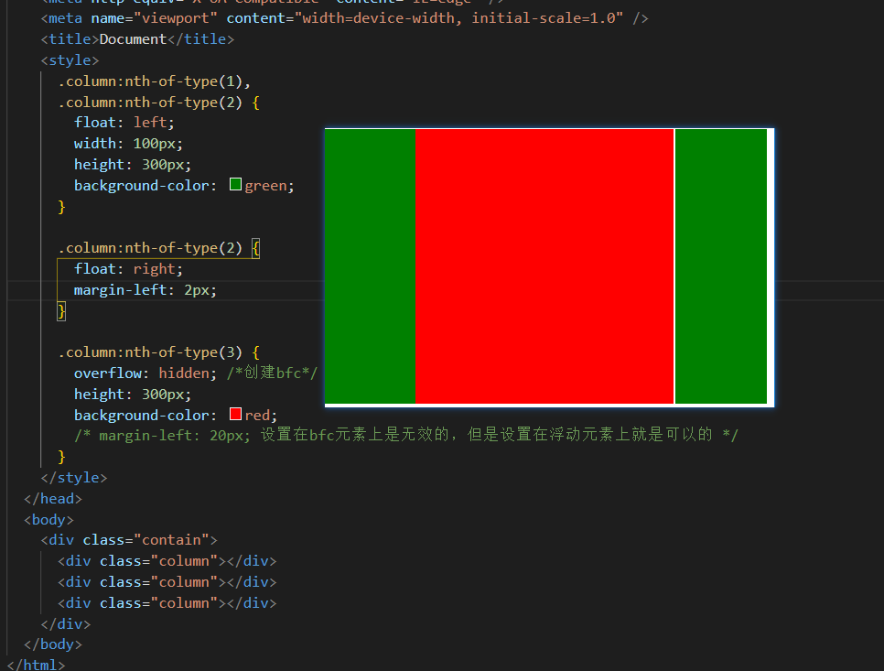Click the text 'overflow: hidden;'

(x=145, y=373)
